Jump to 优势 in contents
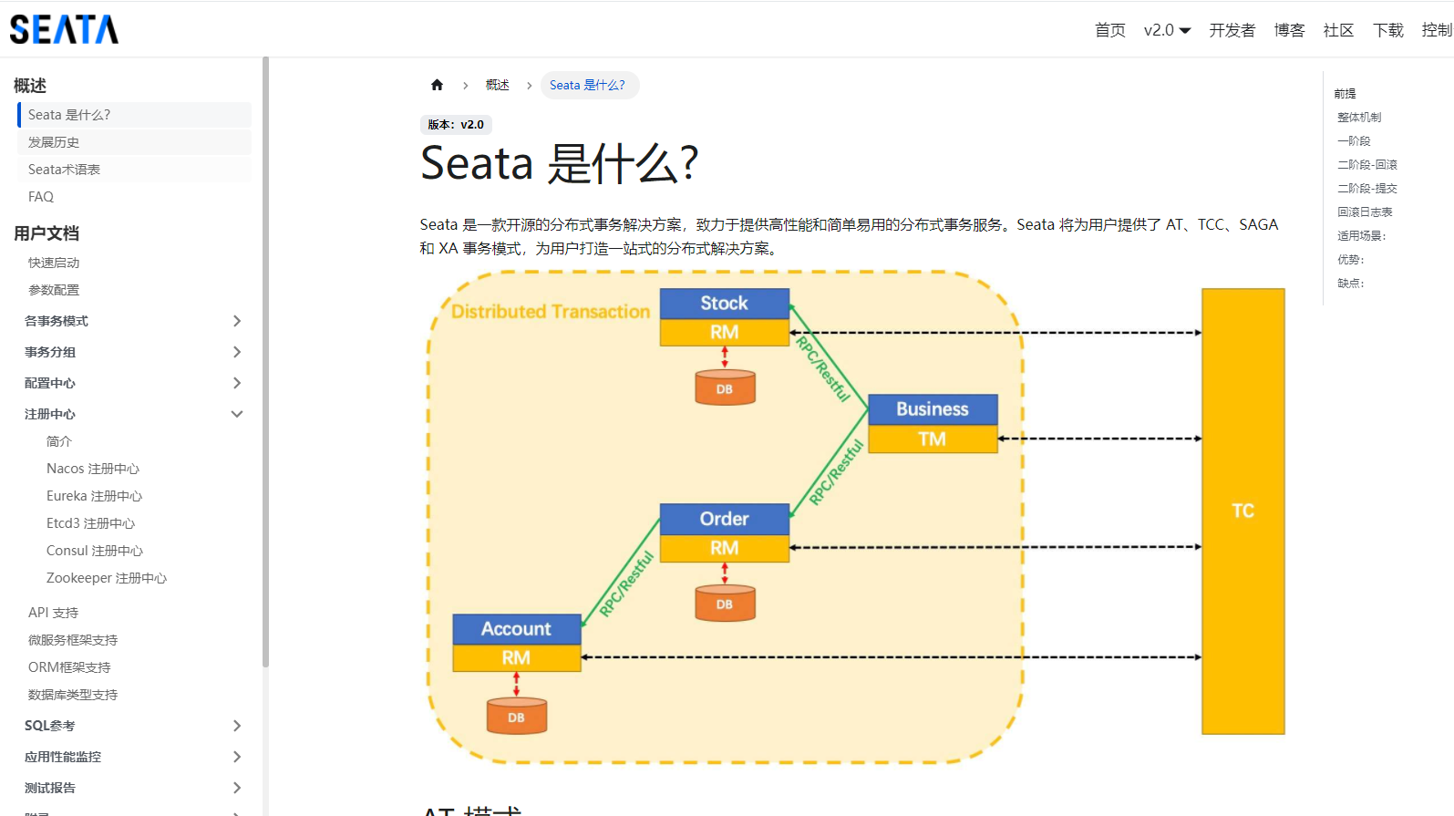The height and width of the screenshot is (816, 1454). 1351,260
